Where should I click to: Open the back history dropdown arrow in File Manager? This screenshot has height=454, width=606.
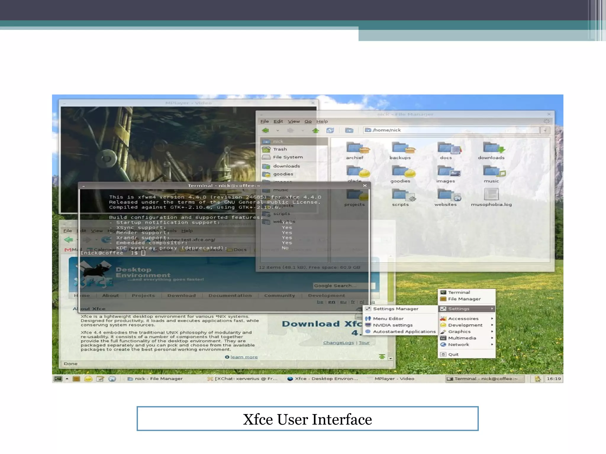pos(278,130)
